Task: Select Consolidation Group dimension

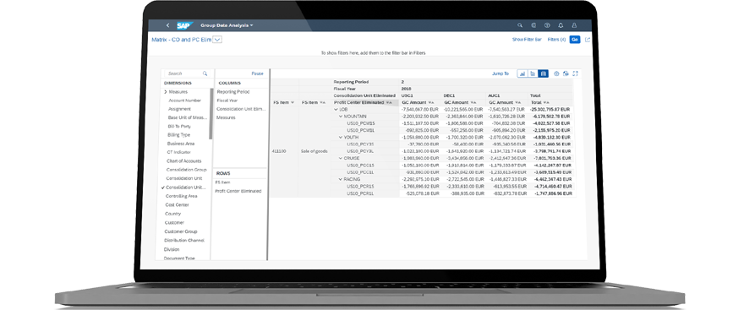Action: (186, 170)
